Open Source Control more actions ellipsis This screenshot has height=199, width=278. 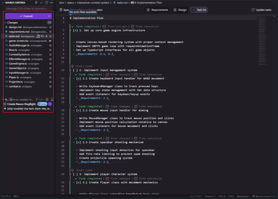coord(51,3)
